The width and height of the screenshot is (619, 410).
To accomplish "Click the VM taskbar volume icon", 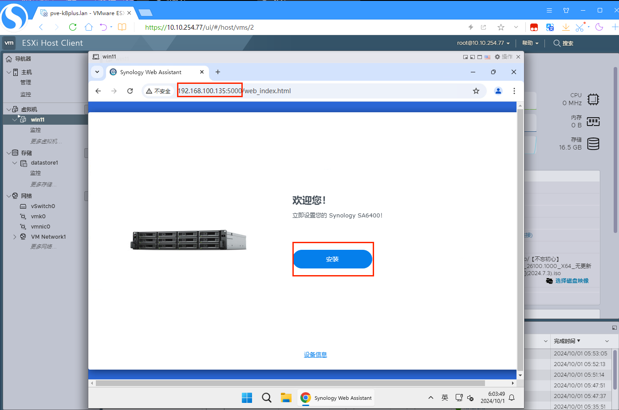I will coord(470,398).
